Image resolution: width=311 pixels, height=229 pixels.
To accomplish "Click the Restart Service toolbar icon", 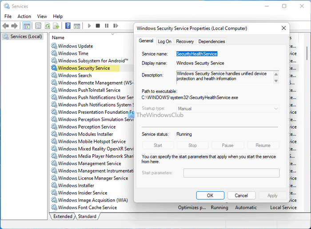I will tap(116, 26).
